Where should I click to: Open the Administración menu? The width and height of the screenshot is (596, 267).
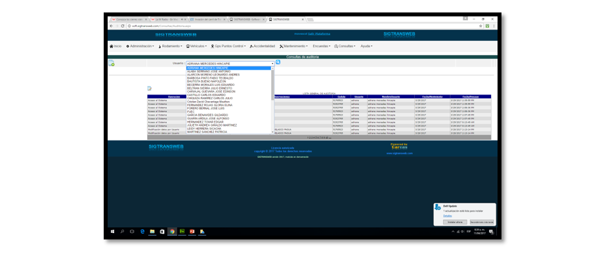(x=140, y=47)
